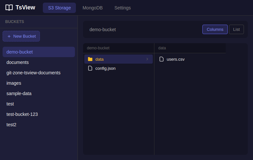Expand the data folder chevron arrow
The image size is (253, 160).
(x=147, y=59)
